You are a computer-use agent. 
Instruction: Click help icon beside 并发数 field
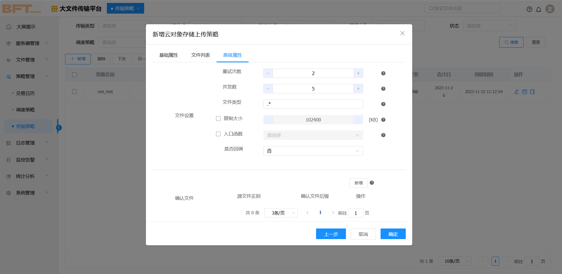383,89
